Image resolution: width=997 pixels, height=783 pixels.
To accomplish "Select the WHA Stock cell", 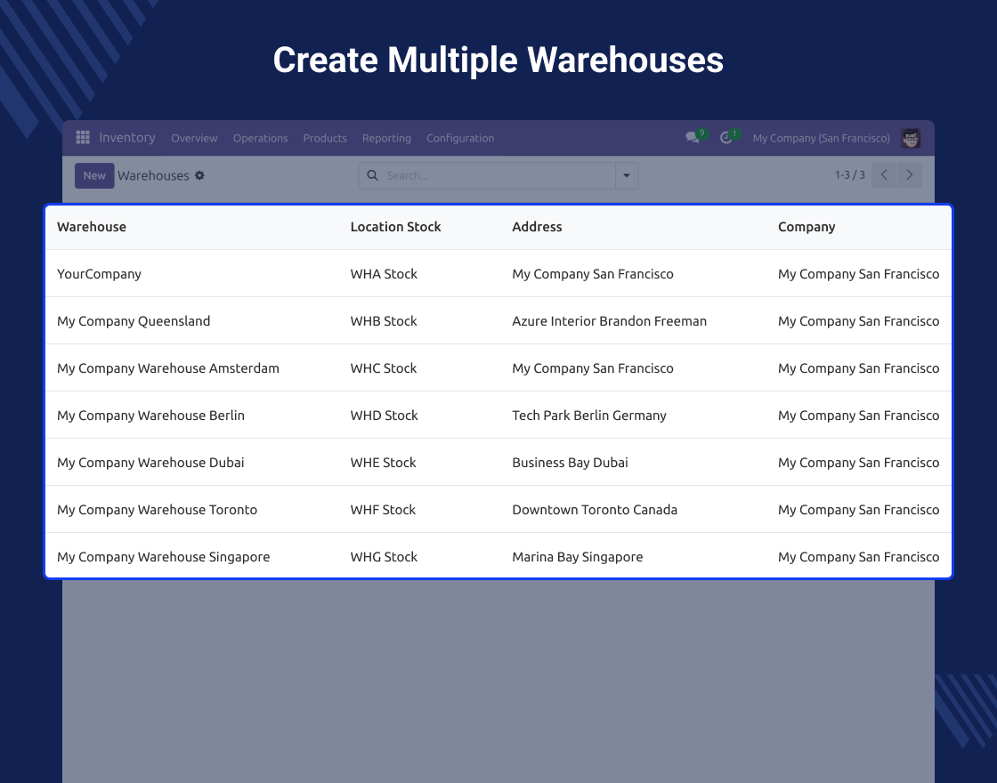I will click(x=384, y=274).
